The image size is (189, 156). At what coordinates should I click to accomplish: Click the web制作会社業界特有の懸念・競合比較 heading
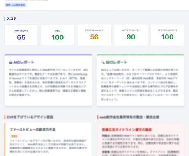coord(129,117)
